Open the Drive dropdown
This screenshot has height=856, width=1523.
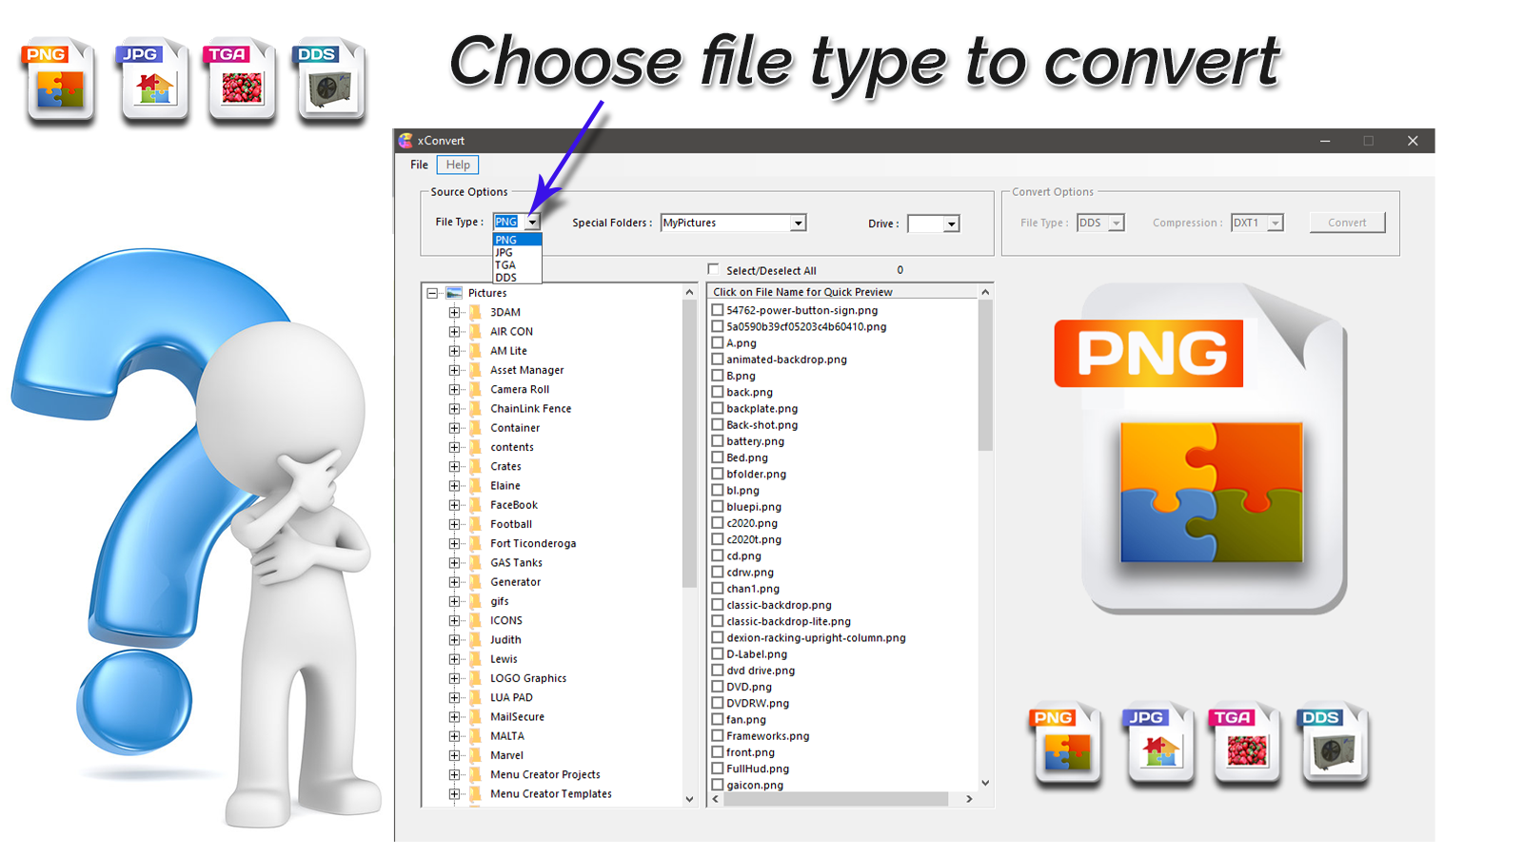[951, 224]
